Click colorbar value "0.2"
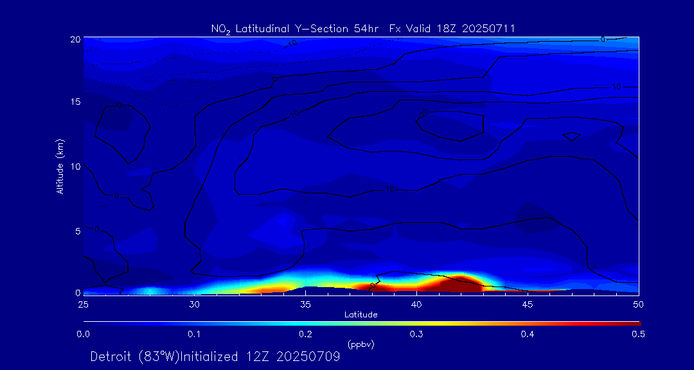This screenshot has width=694, height=370. point(305,334)
